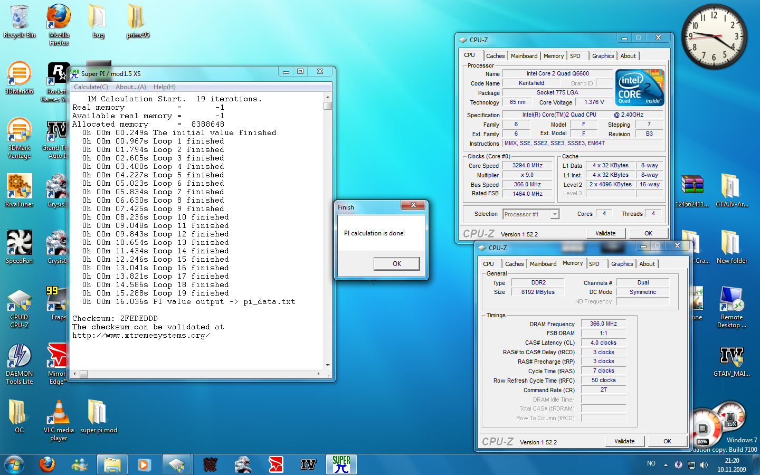Click OK in lower CPU-Z window

tap(667, 441)
